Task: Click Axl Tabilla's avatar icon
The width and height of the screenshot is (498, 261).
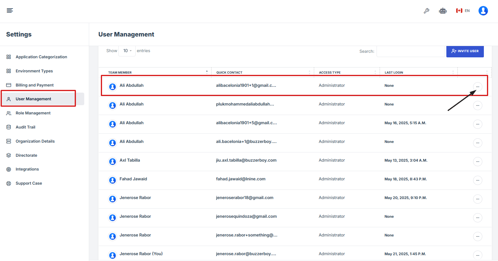Action: pyautogui.click(x=113, y=161)
